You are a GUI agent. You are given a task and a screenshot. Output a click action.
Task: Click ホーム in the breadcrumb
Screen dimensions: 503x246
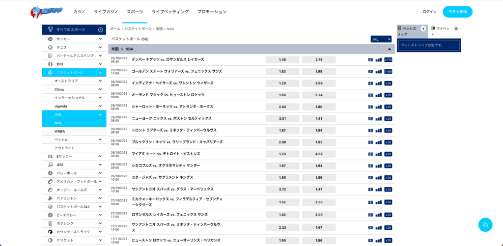click(115, 29)
